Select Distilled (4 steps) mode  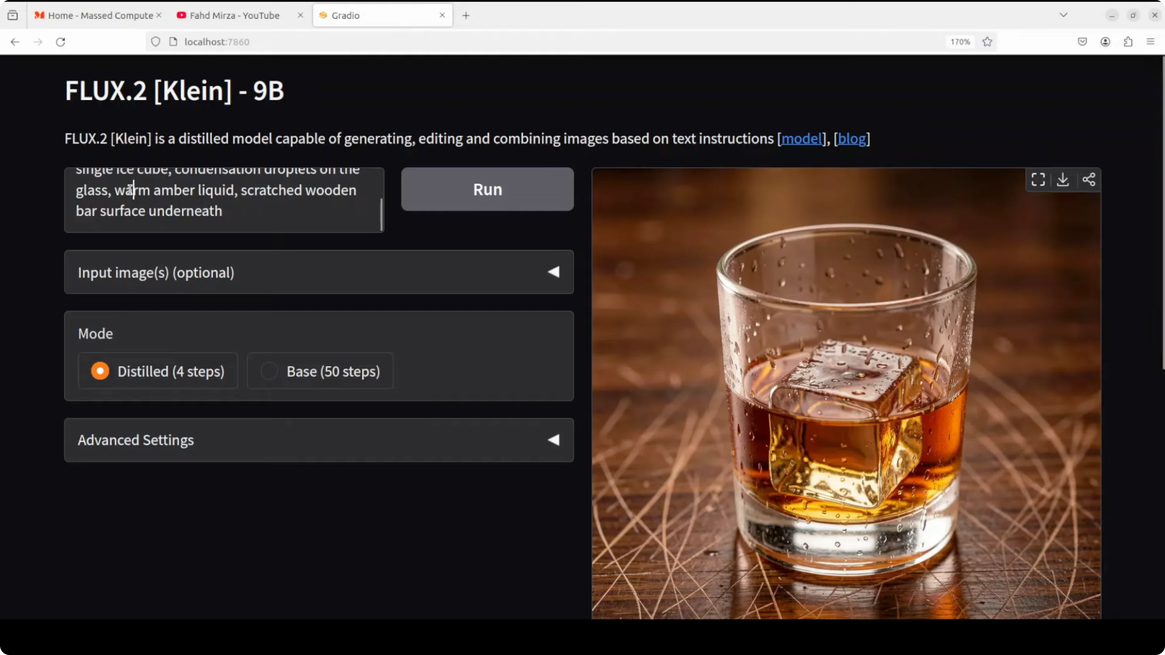(100, 371)
